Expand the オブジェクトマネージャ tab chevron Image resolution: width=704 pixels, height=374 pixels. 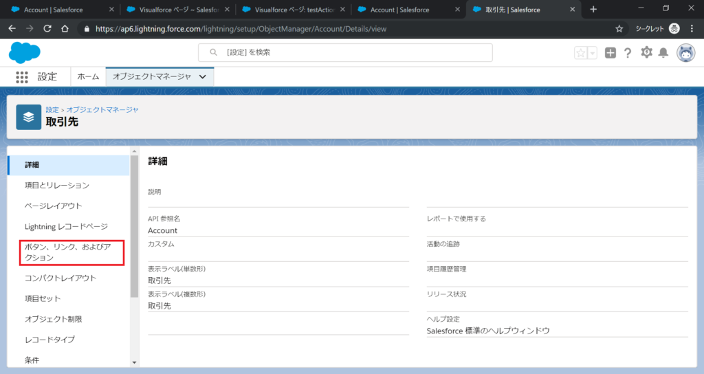tap(202, 77)
